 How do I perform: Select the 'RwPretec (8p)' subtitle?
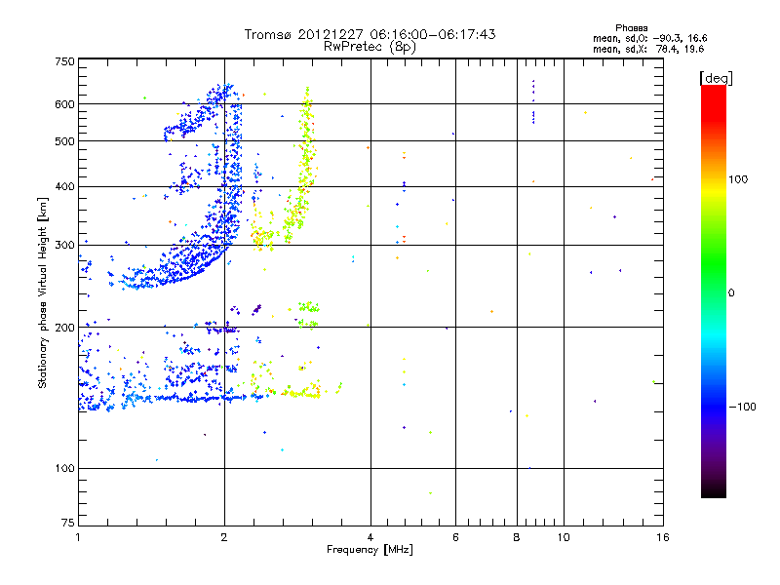(370, 47)
